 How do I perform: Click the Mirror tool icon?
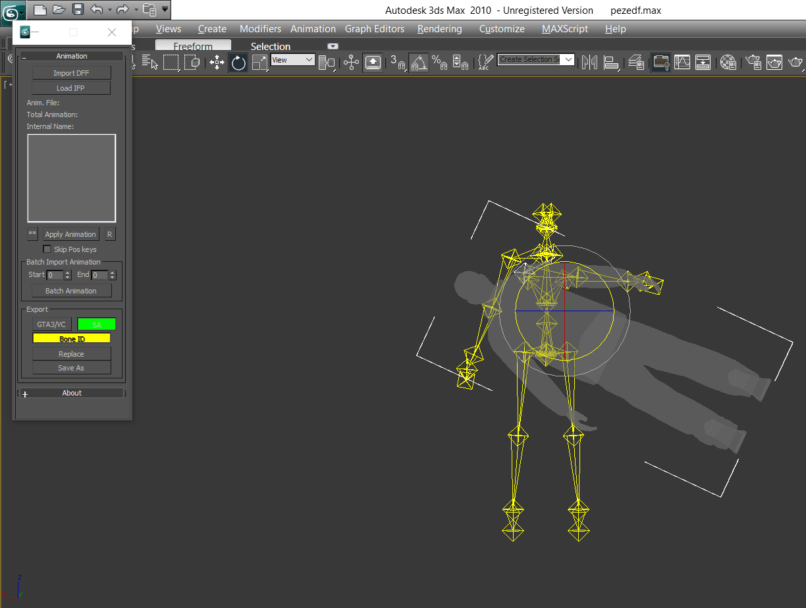coord(589,63)
